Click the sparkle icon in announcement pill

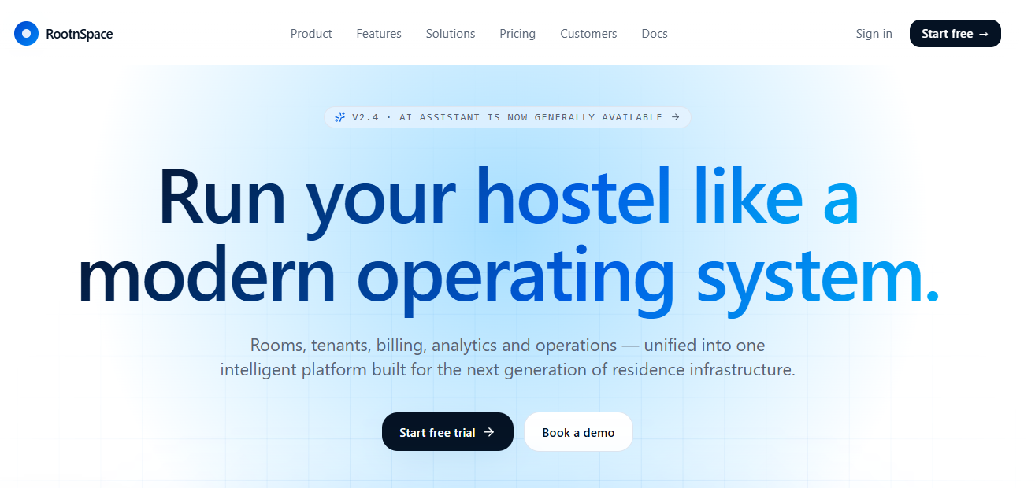click(x=340, y=117)
